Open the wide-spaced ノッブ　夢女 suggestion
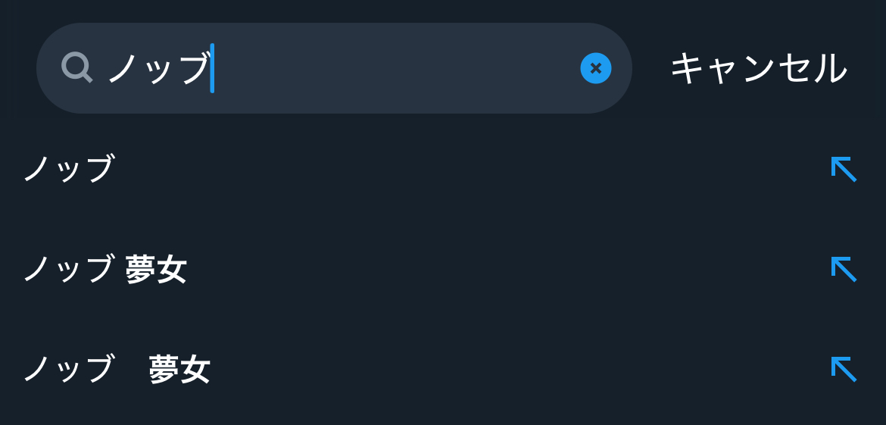This screenshot has width=886, height=425. [x=116, y=370]
